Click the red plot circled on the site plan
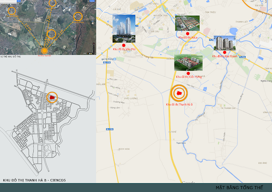272x192 pixels. tap(52, 97)
